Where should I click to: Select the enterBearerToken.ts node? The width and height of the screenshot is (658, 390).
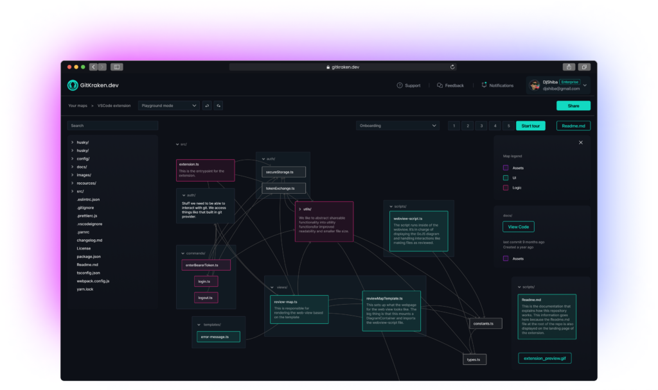point(206,265)
